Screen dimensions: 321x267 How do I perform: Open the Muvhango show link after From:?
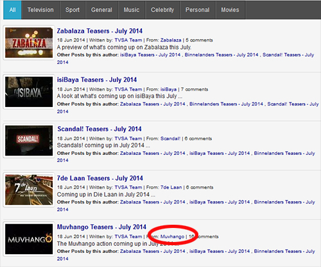(x=172, y=236)
